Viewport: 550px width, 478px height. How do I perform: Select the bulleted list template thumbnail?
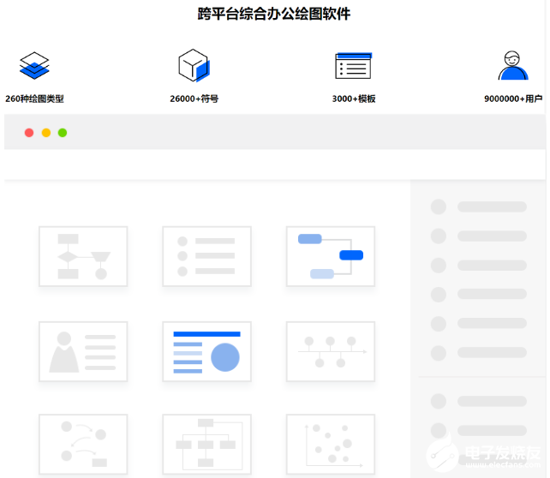coord(206,256)
